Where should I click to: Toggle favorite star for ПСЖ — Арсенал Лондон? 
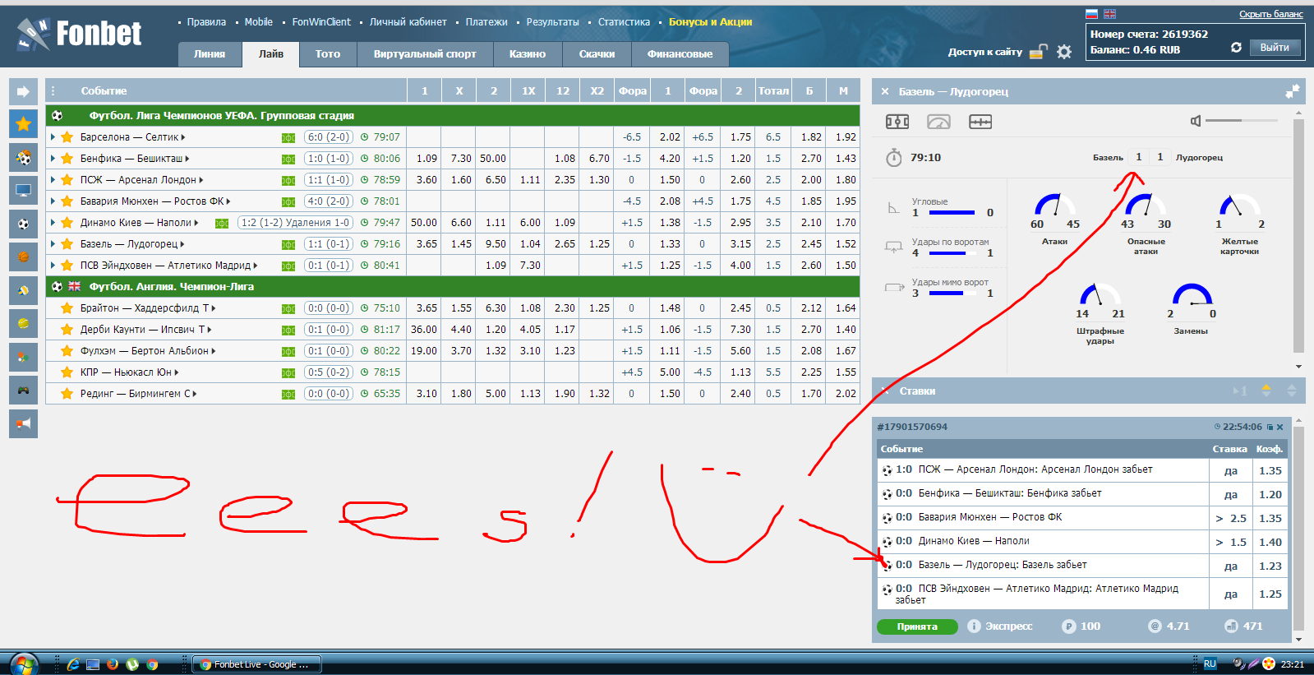[67, 180]
